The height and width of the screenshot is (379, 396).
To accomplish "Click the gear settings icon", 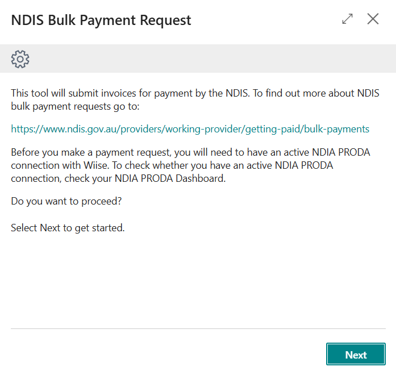I will pyautogui.click(x=20, y=59).
